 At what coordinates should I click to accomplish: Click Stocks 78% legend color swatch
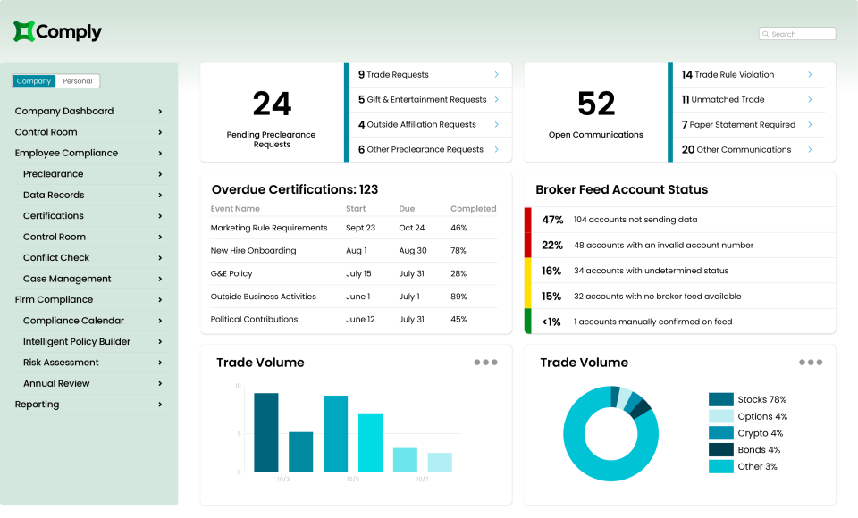pos(720,400)
